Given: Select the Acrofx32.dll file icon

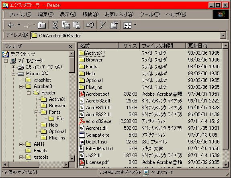Looking at the screenshot, I should pyautogui.click(x=82, y=101).
